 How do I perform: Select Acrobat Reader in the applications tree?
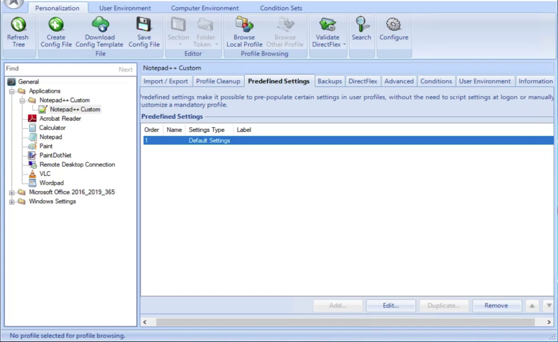(x=60, y=118)
